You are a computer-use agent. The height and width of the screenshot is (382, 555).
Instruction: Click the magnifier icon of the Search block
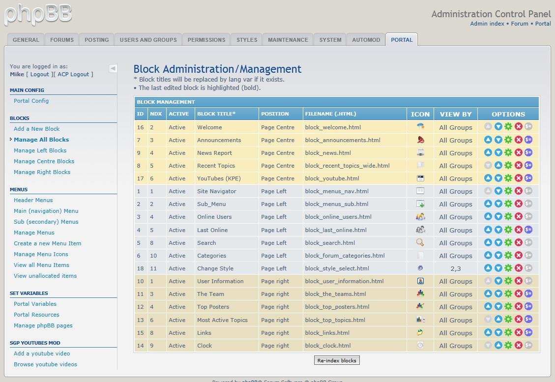click(x=420, y=242)
